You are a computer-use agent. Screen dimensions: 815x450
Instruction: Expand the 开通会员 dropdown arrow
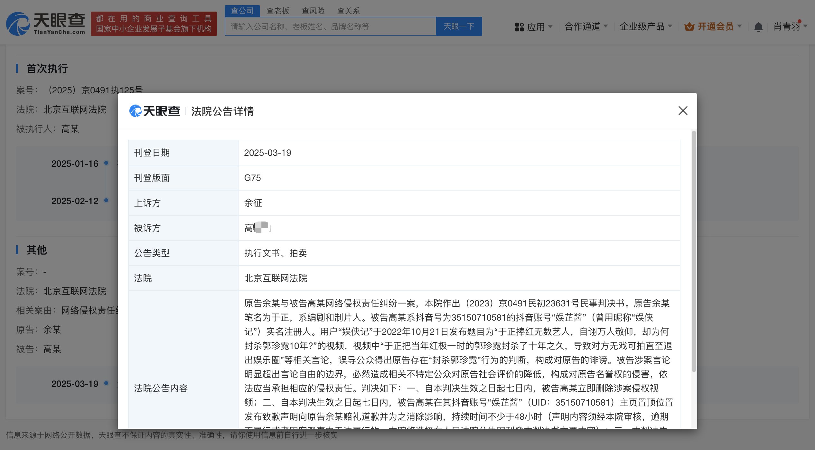739,26
